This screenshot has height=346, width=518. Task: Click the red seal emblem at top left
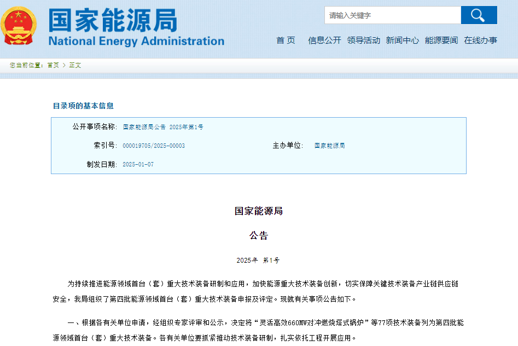tap(18, 25)
